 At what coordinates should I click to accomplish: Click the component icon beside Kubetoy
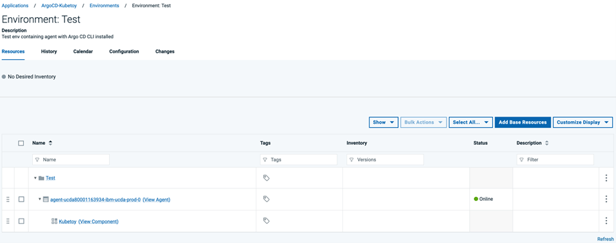(x=54, y=221)
